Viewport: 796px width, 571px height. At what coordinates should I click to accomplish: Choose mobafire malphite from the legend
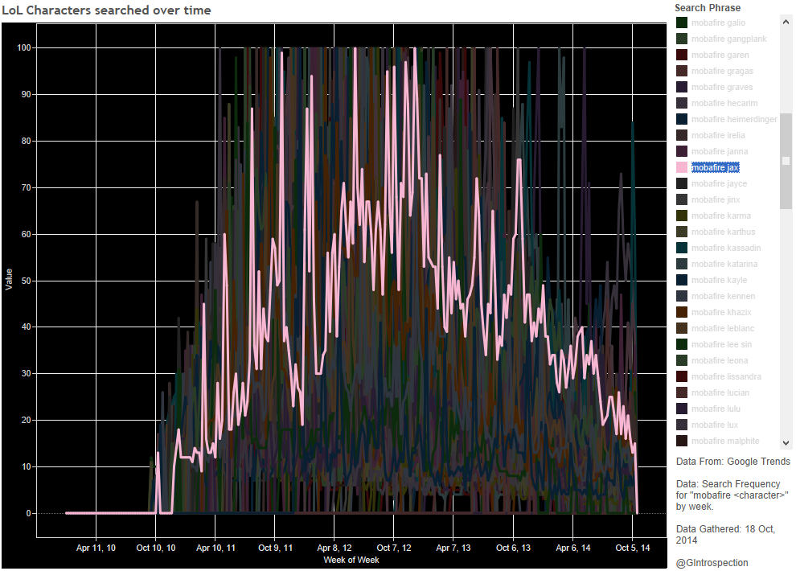tap(724, 441)
